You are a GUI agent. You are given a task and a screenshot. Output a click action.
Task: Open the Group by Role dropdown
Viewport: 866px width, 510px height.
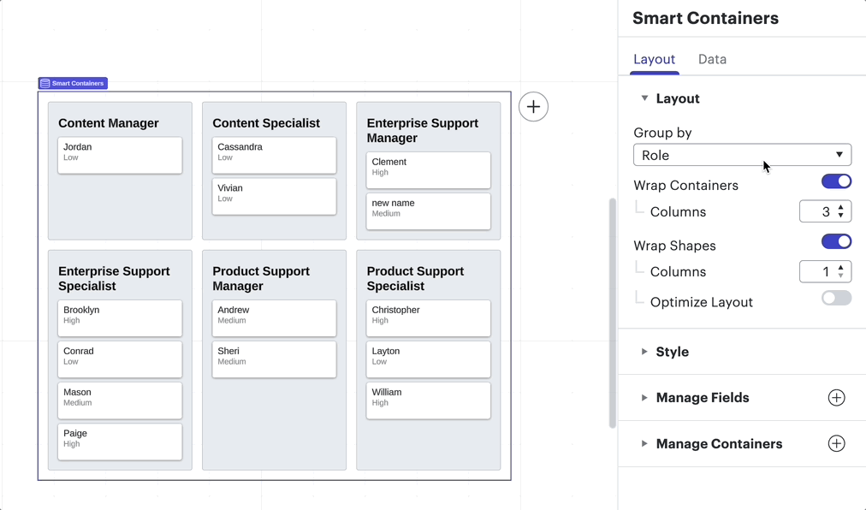coord(741,155)
